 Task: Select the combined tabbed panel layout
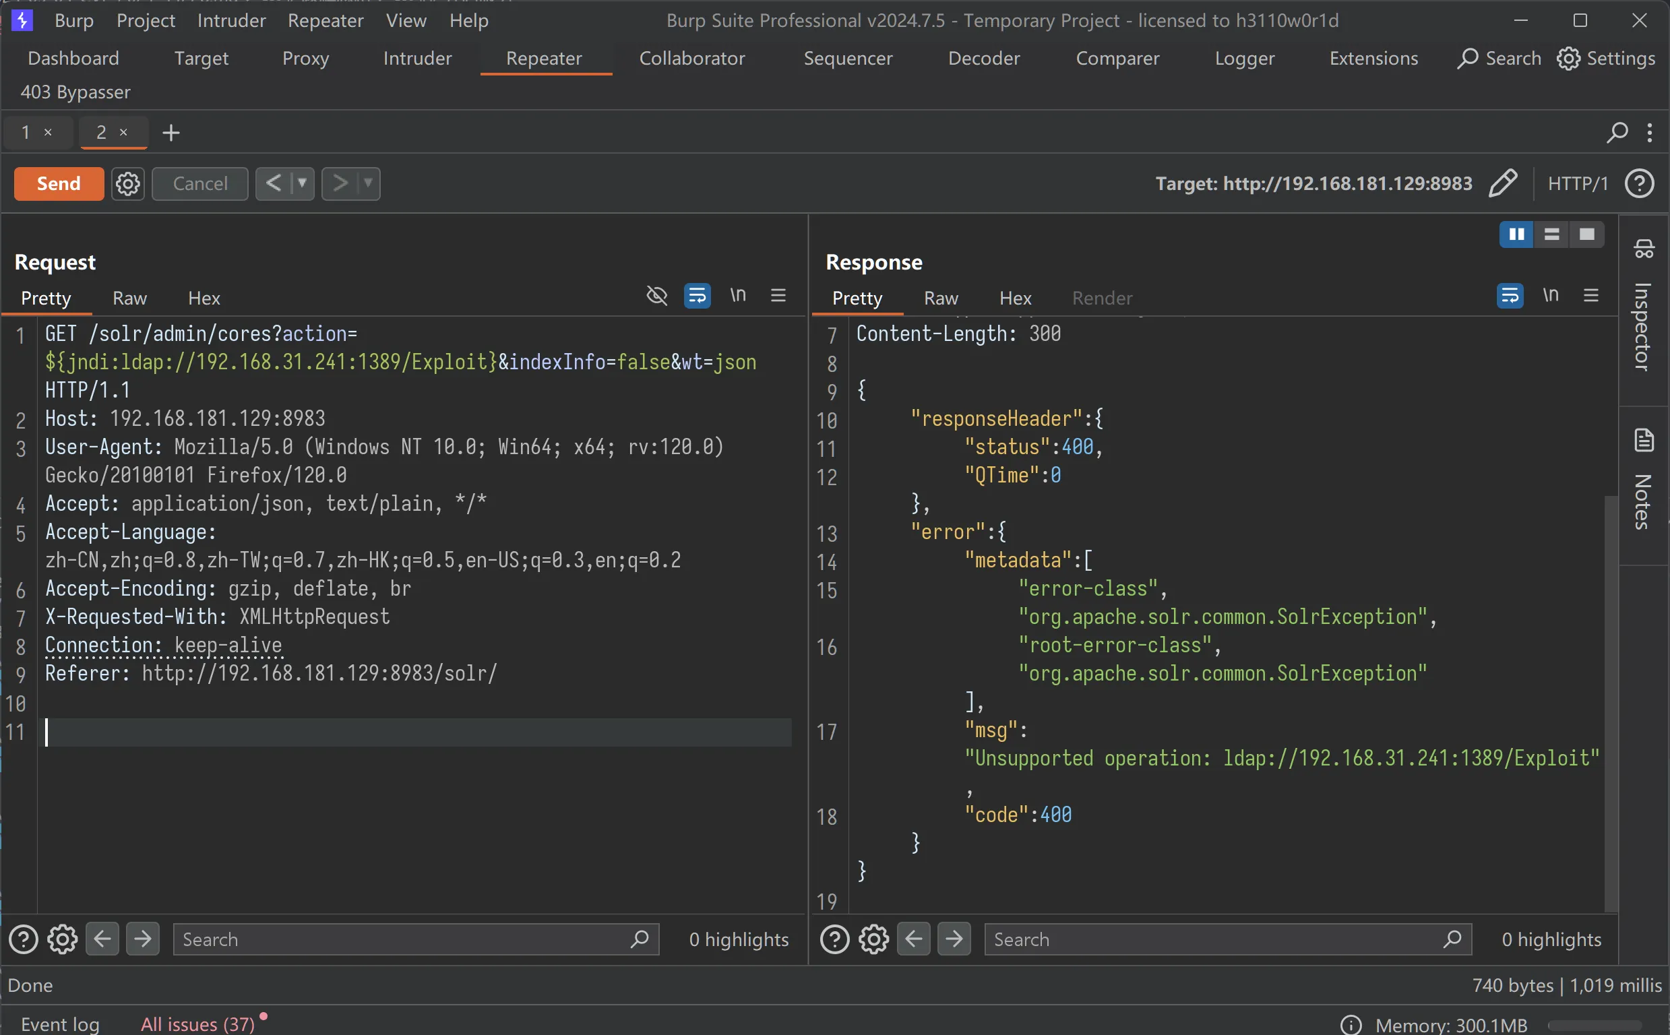[1587, 234]
